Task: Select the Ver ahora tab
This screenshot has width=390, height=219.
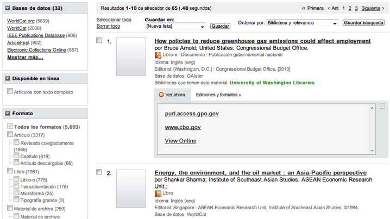Action: point(175,95)
